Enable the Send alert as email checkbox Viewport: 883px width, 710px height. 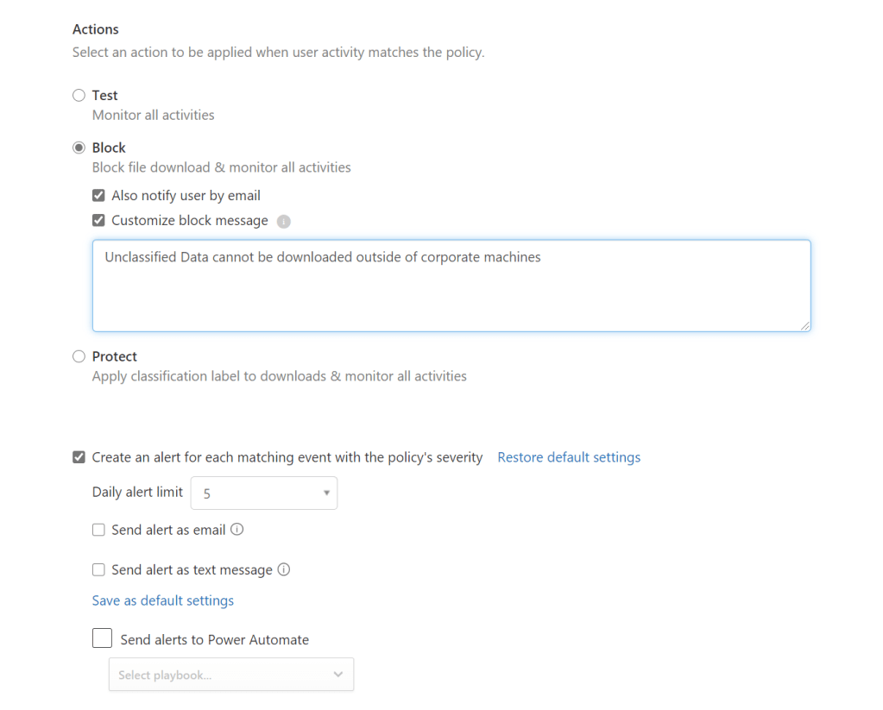[98, 530]
